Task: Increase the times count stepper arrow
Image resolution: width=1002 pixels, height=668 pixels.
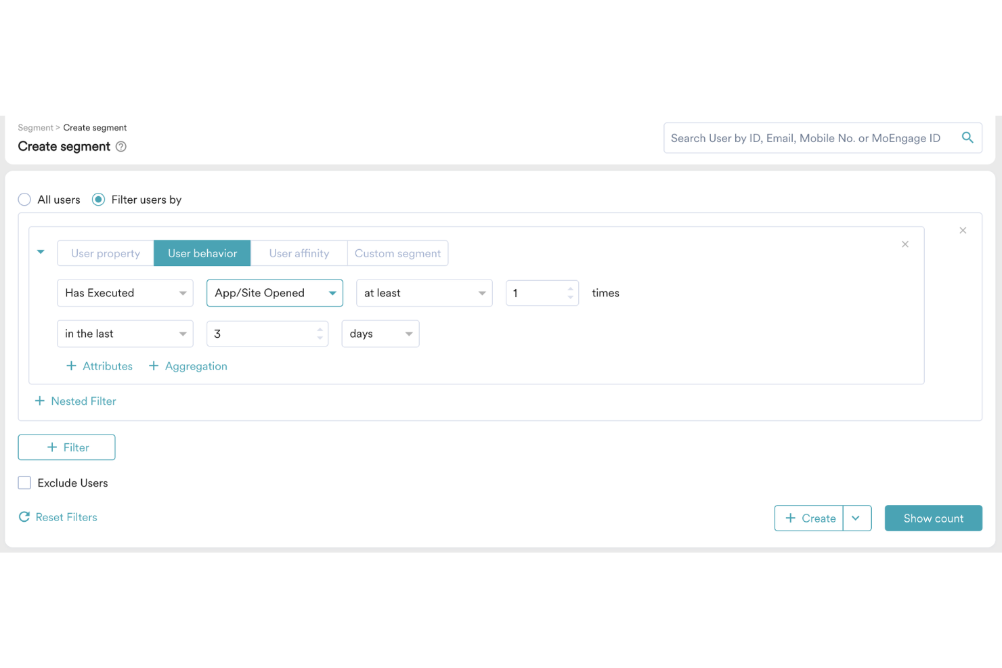Action: pyautogui.click(x=571, y=289)
